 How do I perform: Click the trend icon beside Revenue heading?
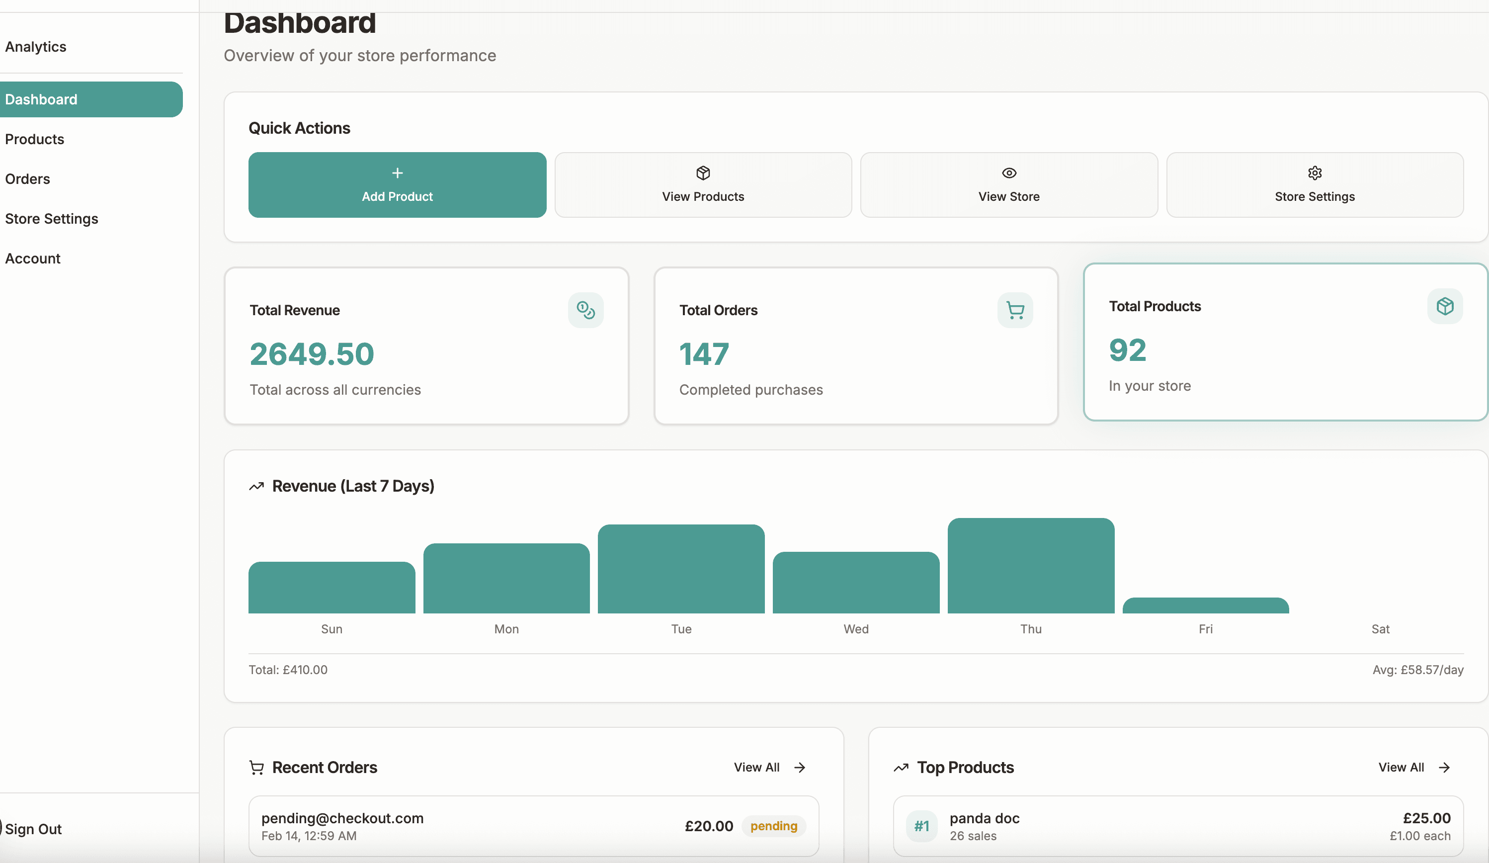tap(256, 486)
